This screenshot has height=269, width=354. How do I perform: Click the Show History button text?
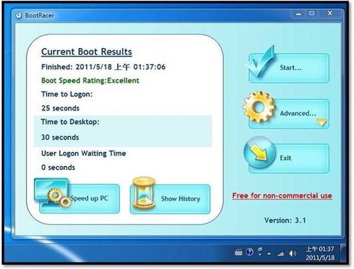(x=181, y=198)
